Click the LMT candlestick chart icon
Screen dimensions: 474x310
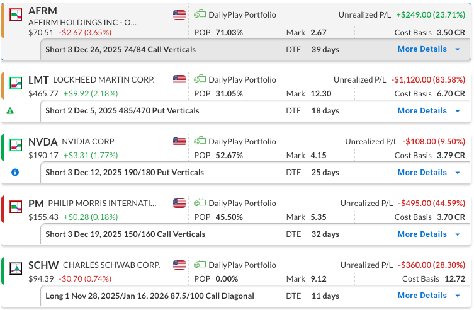(x=17, y=80)
